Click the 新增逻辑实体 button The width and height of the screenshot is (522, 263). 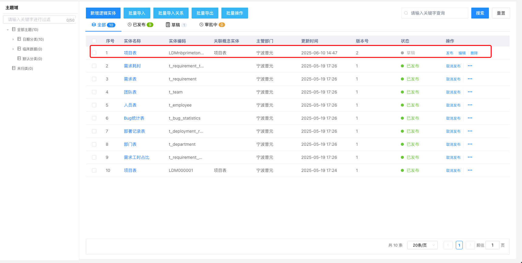coord(103,13)
